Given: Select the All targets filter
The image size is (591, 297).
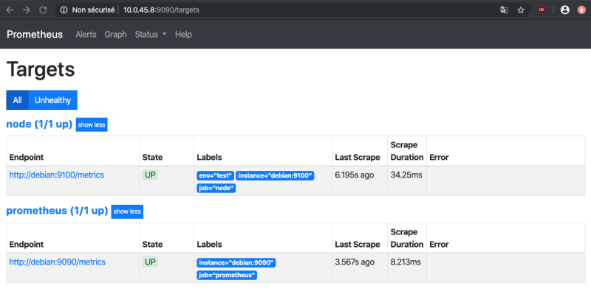Looking at the screenshot, I should coord(17,100).
